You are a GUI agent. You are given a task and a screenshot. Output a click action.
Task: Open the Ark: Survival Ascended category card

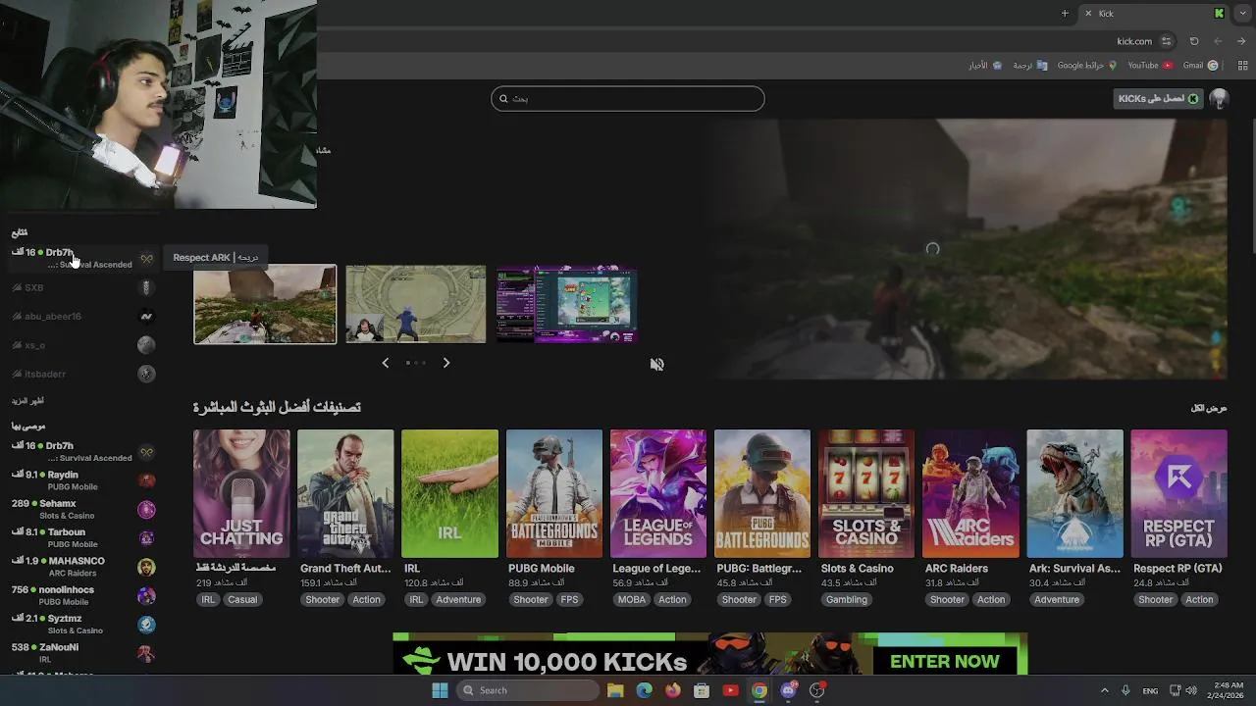click(x=1074, y=493)
